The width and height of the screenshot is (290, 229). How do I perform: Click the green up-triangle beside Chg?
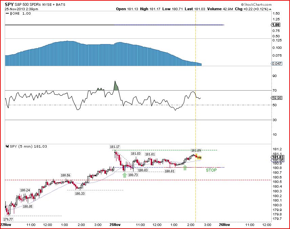click(270, 9)
